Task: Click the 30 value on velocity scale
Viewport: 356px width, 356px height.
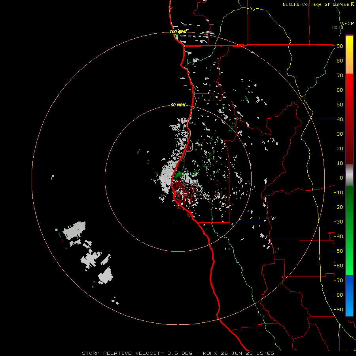Action: (340, 134)
